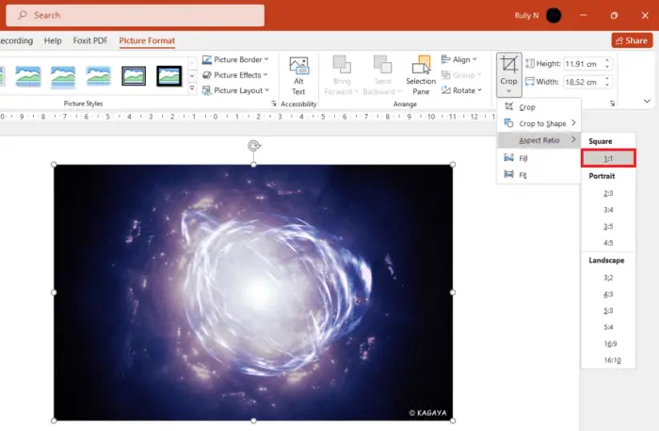Choose Fill from crop menu
Screen dimensions: 659x431
[x=538, y=158]
